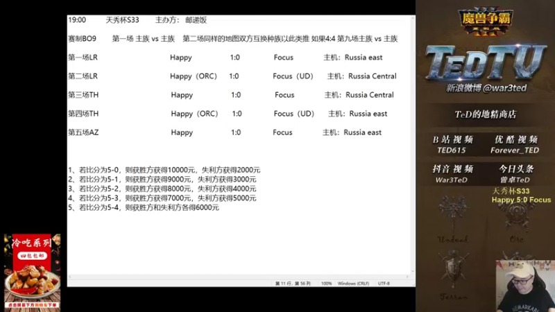Click "第一场LR" row label

pyautogui.click(x=83, y=58)
